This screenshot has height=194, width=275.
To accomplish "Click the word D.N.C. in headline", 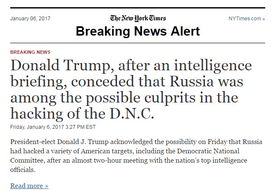I will pyautogui.click(x=132, y=114).
